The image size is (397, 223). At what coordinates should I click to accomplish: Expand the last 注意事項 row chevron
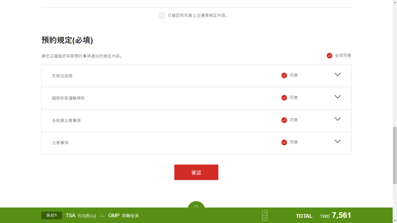338,141
